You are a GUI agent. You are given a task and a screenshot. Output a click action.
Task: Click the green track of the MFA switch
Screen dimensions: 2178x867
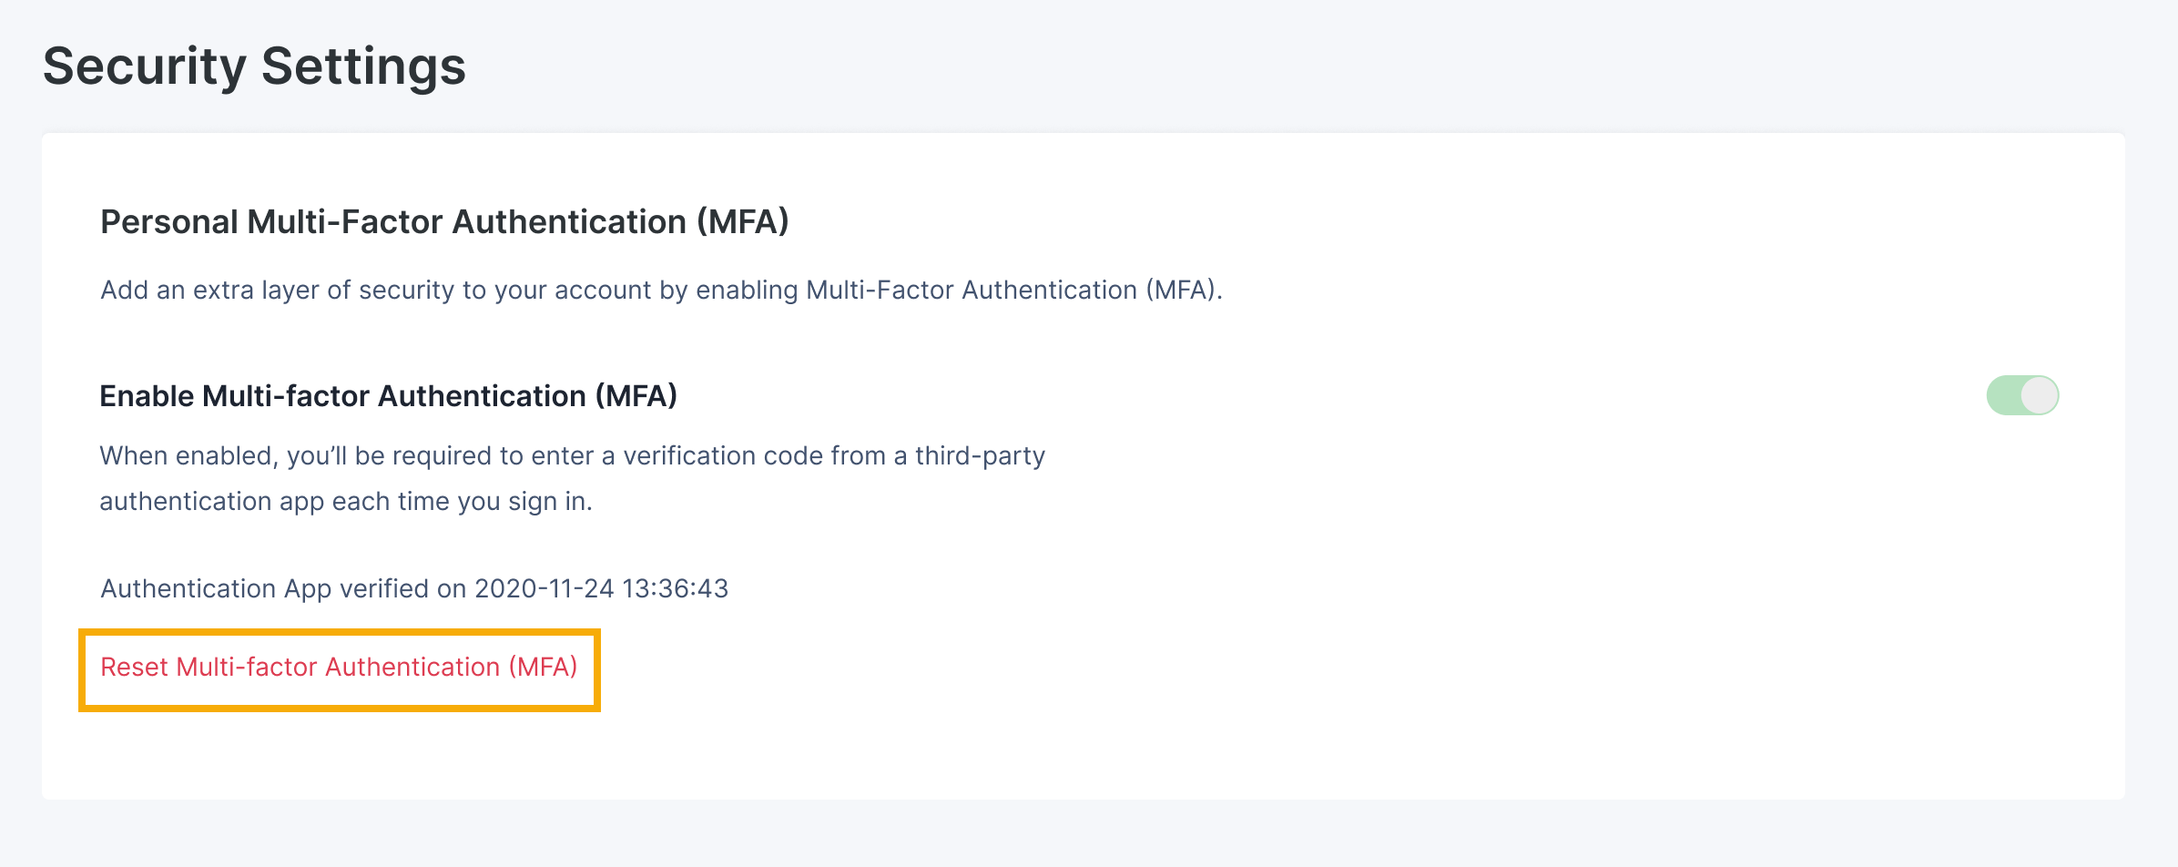point(2002,395)
